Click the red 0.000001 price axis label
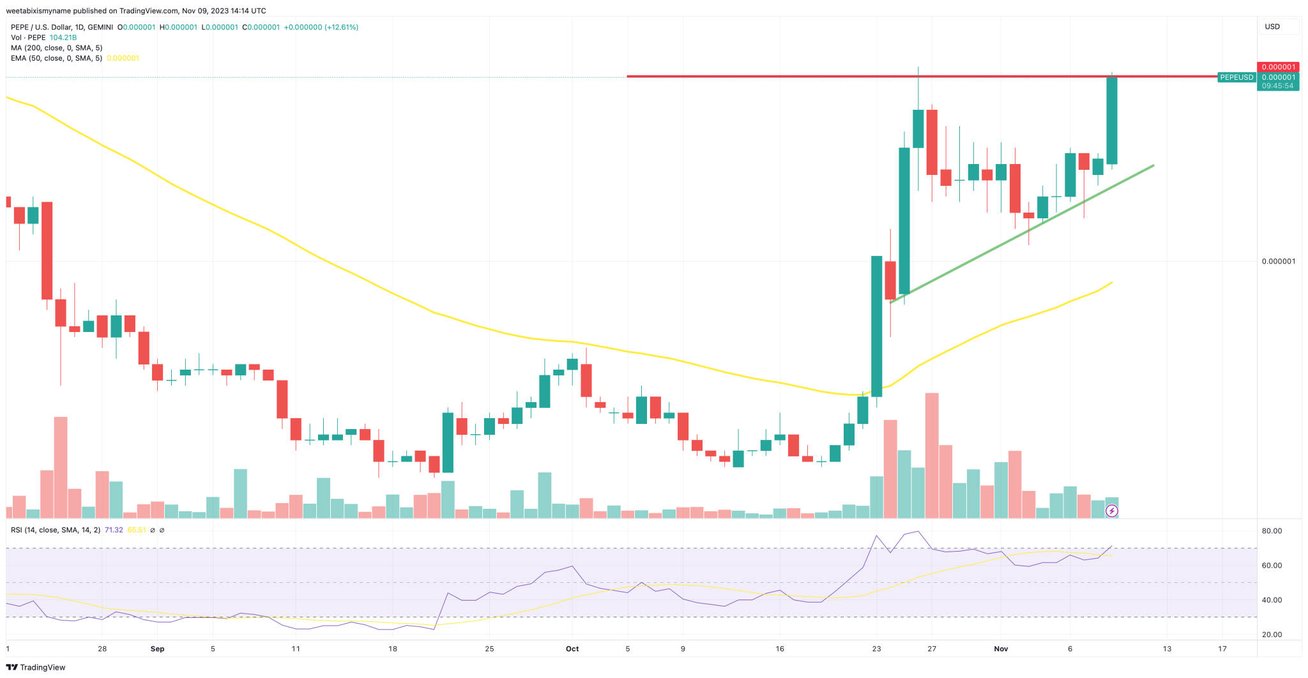 tap(1277, 67)
